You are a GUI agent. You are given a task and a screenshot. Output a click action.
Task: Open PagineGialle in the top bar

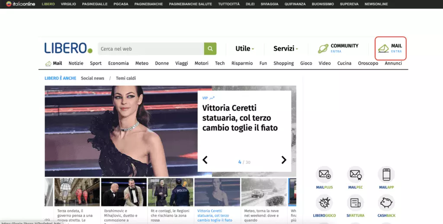pos(95,4)
